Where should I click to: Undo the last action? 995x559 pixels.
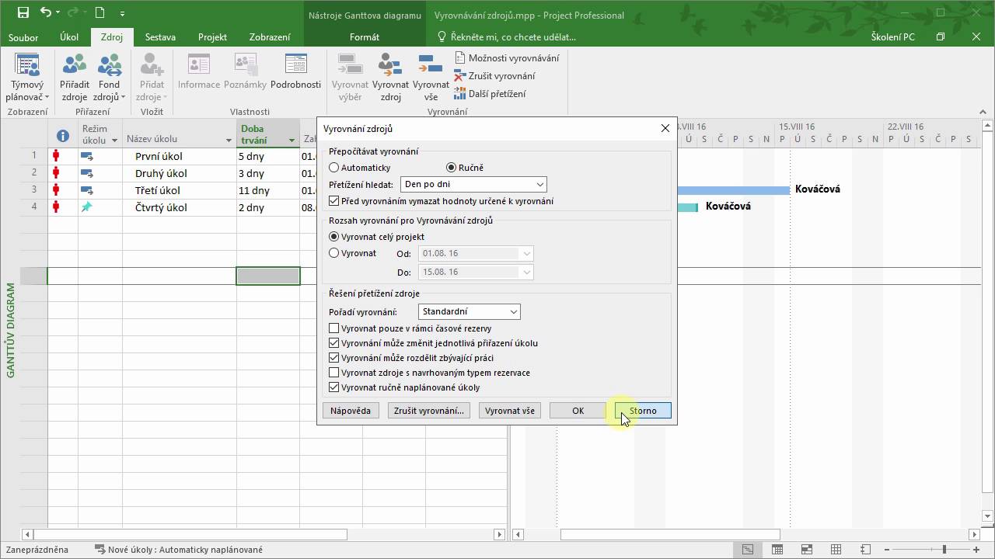[46, 12]
